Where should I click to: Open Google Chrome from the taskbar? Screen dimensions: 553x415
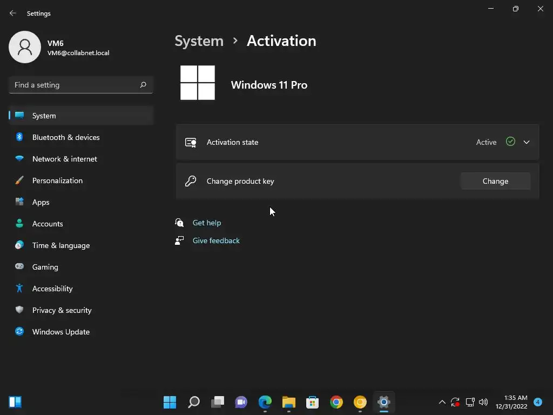[336, 402]
